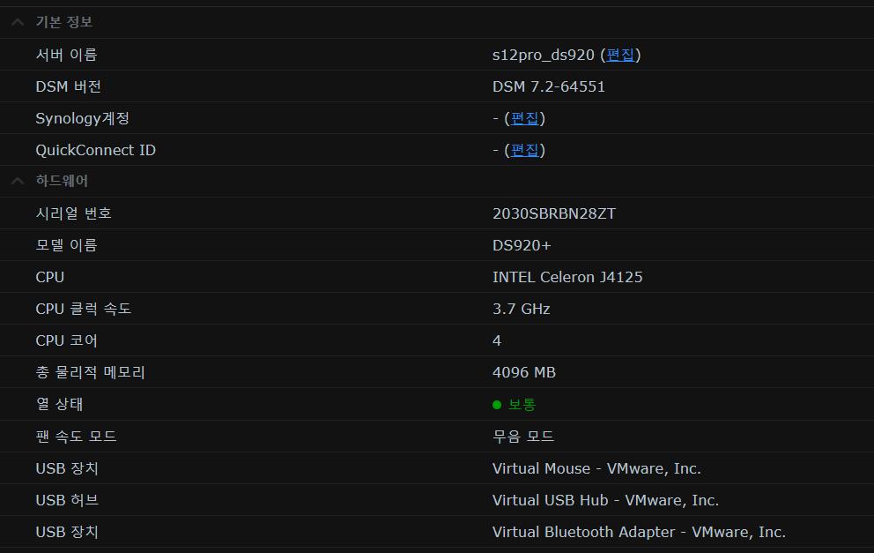Click the green 열 상태 status dot
This screenshot has height=553, width=874.
point(497,405)
